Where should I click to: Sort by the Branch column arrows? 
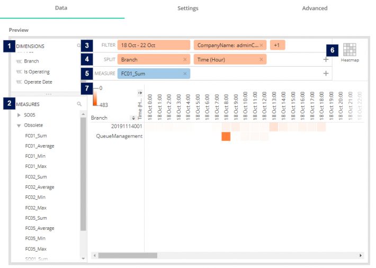133,118
